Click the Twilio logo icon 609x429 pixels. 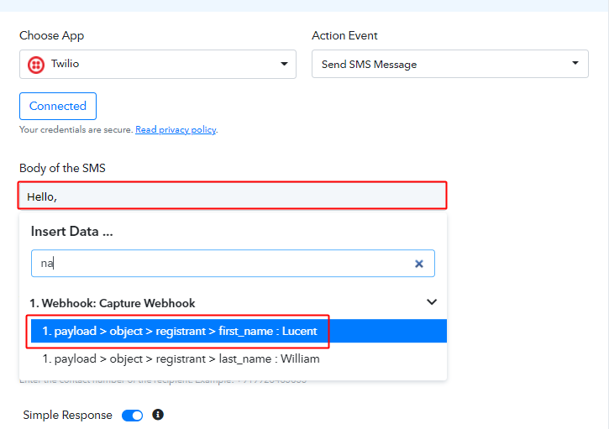click(36, 65)
